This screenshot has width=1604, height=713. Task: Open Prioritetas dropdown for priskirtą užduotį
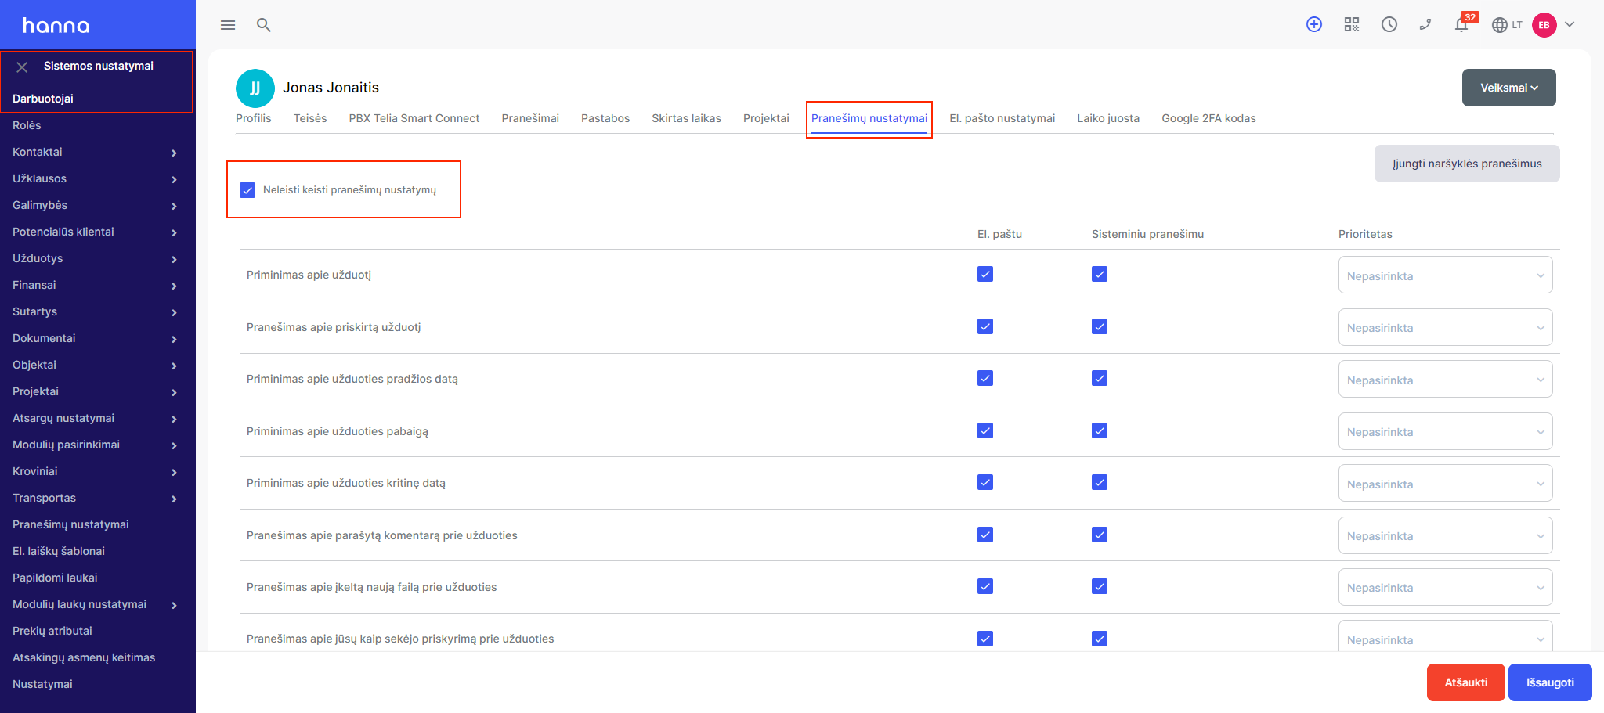[1445, 327]
